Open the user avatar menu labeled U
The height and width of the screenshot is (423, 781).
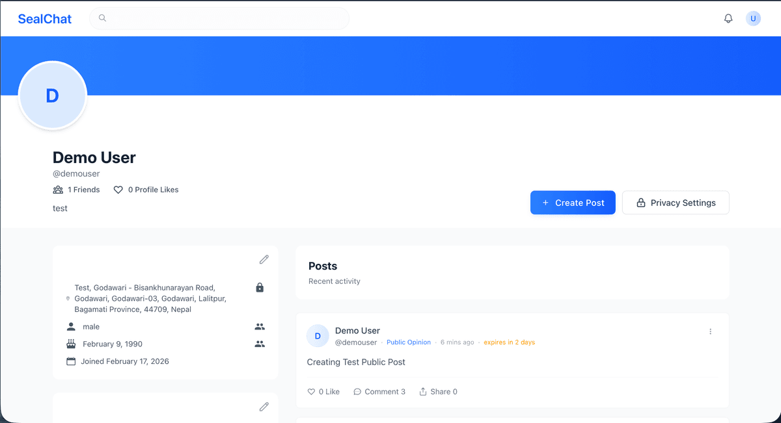coord(753,18)
